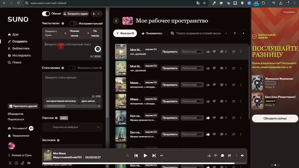Open the Библиотека (Library) sidebar item

click(x=19, y=49)
